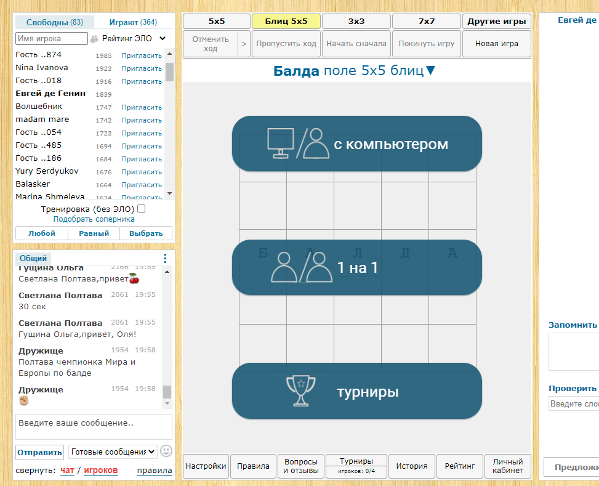This screenshot has width=599, height=486.
Task: Select the 3x3 game tab
Action: (x=356, y=22)
